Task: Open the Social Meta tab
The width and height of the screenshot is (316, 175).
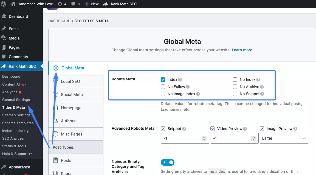Action: [72, 95]
